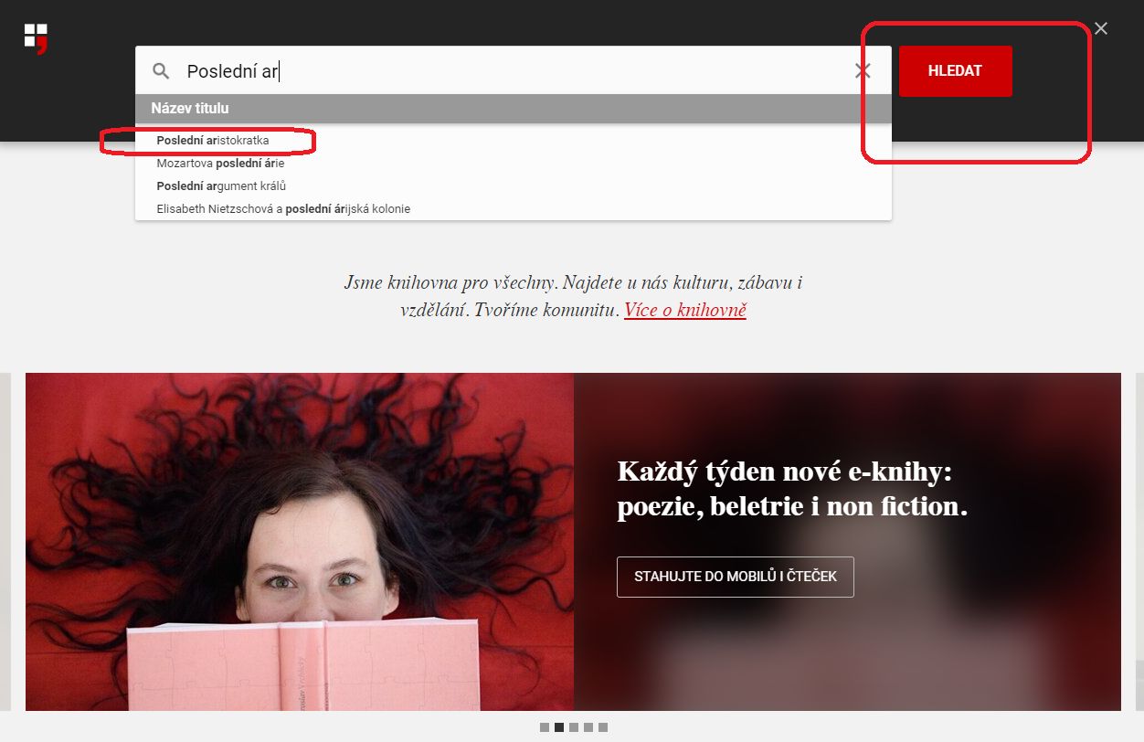Show the last carousel slide dot

coord(603,727)
